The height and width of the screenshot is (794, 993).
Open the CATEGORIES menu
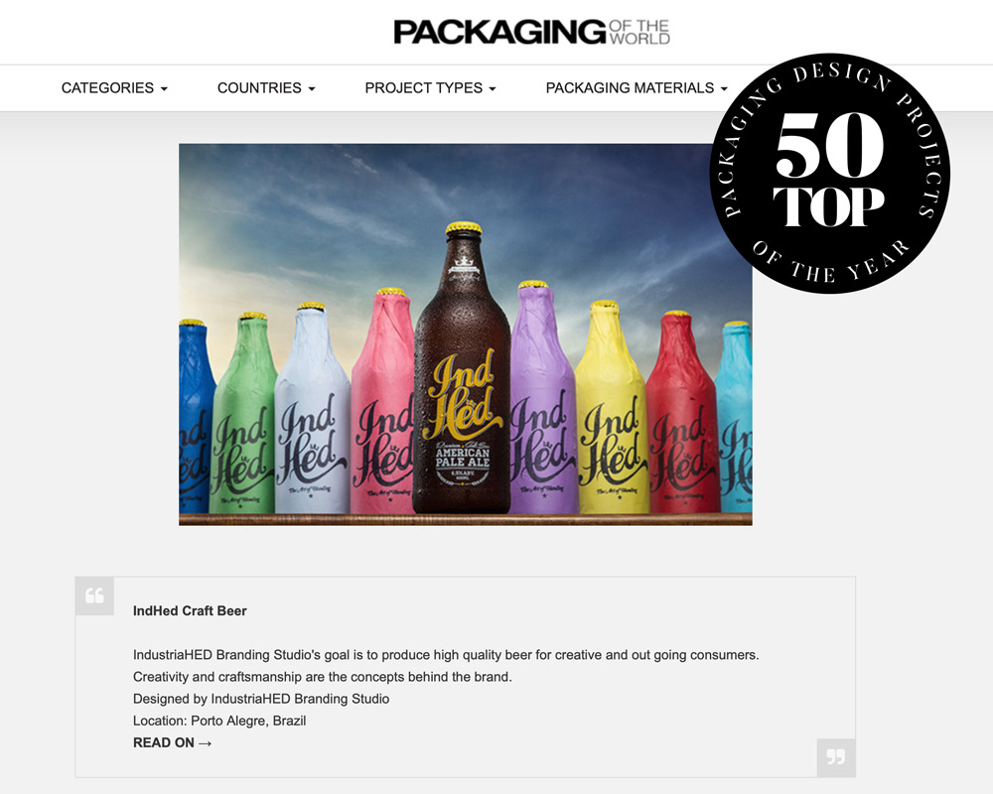(114, 88)
